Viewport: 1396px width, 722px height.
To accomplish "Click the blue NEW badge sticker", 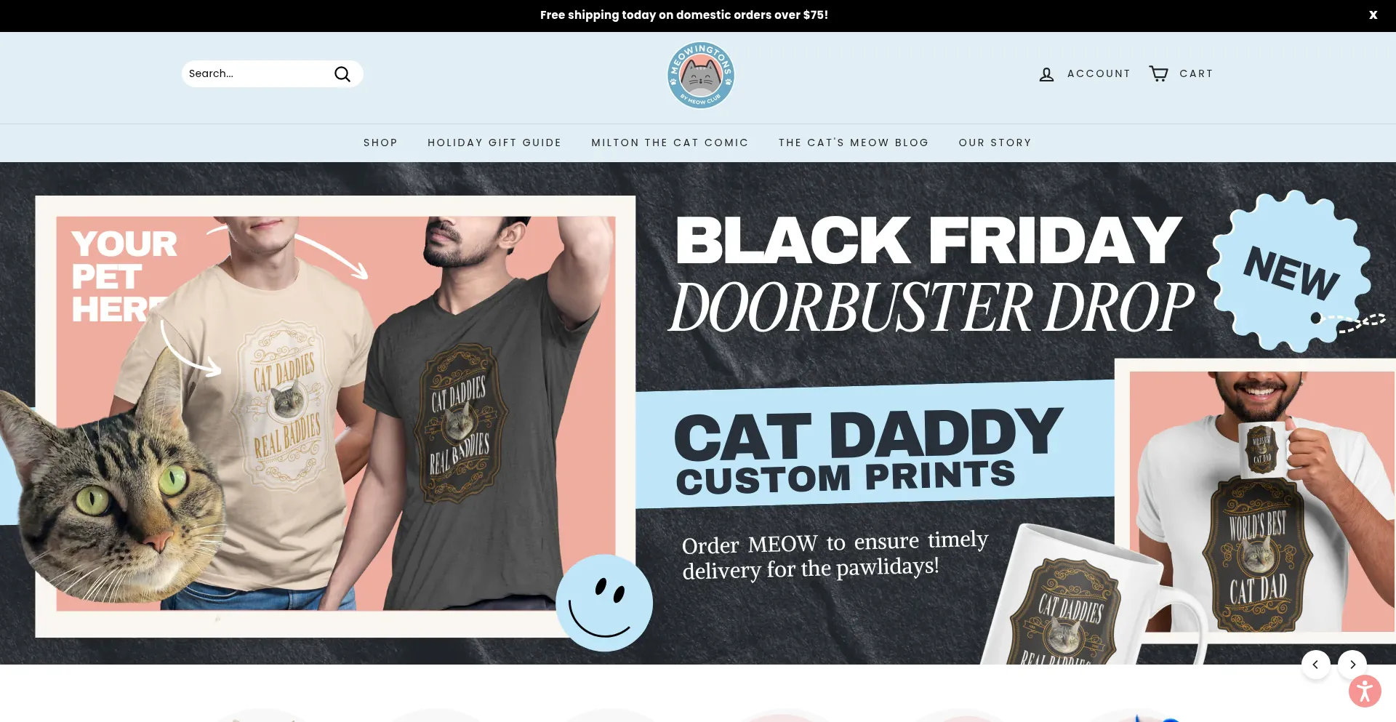I will (x=1290, y=270).
